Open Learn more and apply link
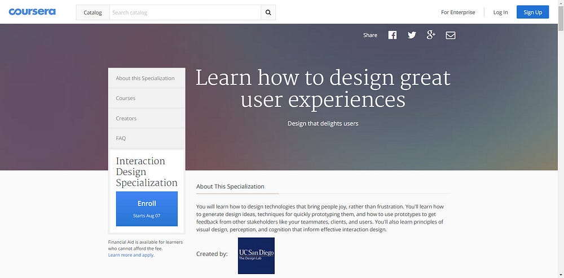This screenshot has width=564, height=278. pyautogui.click(x=131, y=255)
